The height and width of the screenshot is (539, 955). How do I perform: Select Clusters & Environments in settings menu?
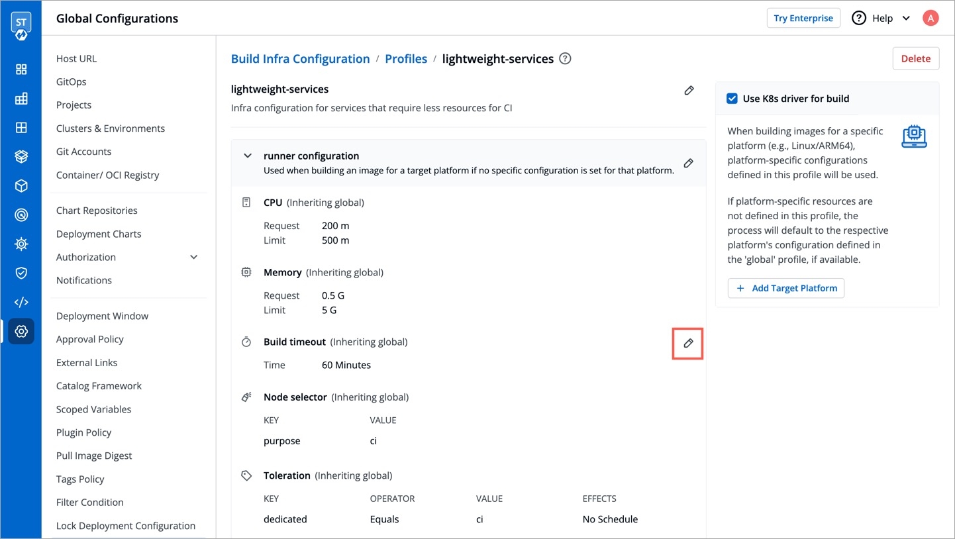click(x=110, y=128)
